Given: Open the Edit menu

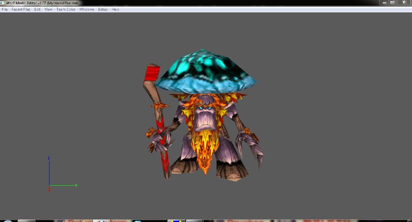Looking at the screenshot, I should pyautogui.click(x=37, y=9).
